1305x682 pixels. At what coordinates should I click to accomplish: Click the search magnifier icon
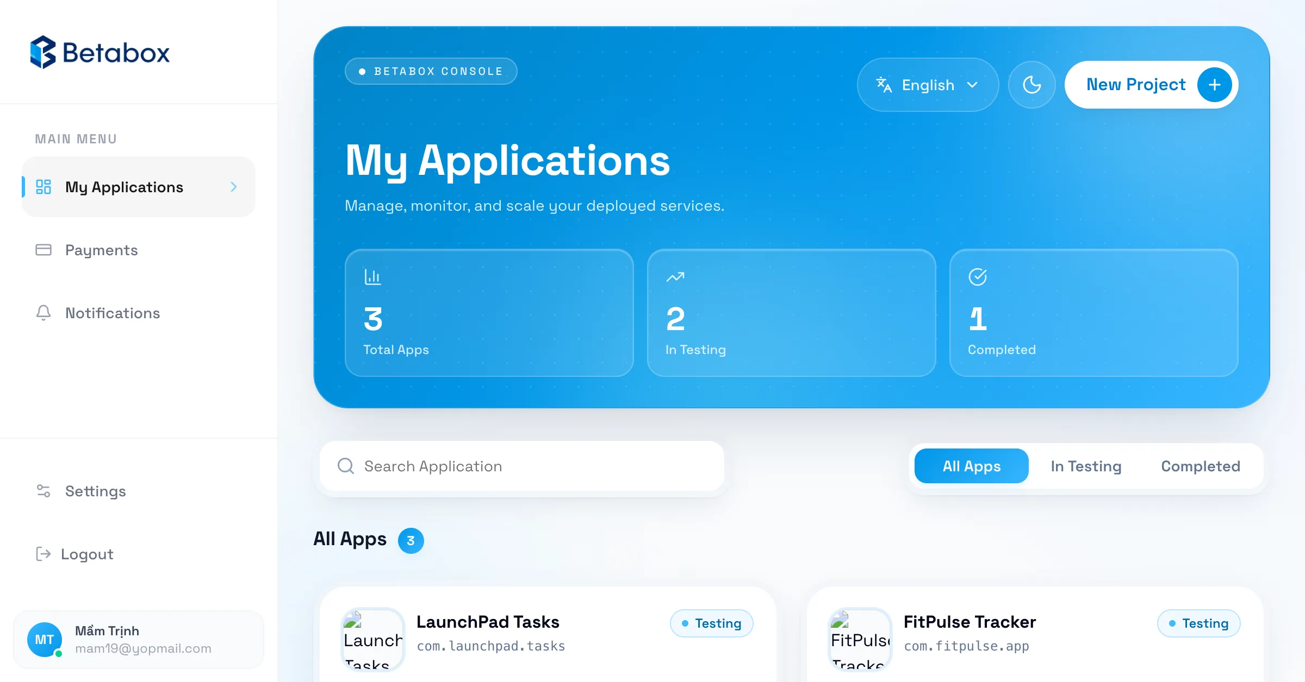coord(346,466)
